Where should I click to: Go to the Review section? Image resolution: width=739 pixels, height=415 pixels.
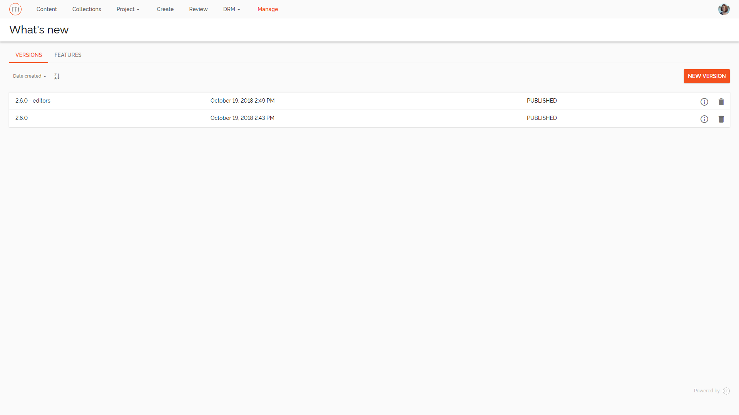tap(198, 9)
